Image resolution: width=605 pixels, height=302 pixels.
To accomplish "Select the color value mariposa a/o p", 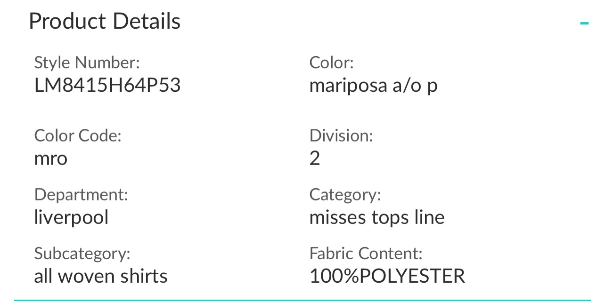I will tap(373, 86).
